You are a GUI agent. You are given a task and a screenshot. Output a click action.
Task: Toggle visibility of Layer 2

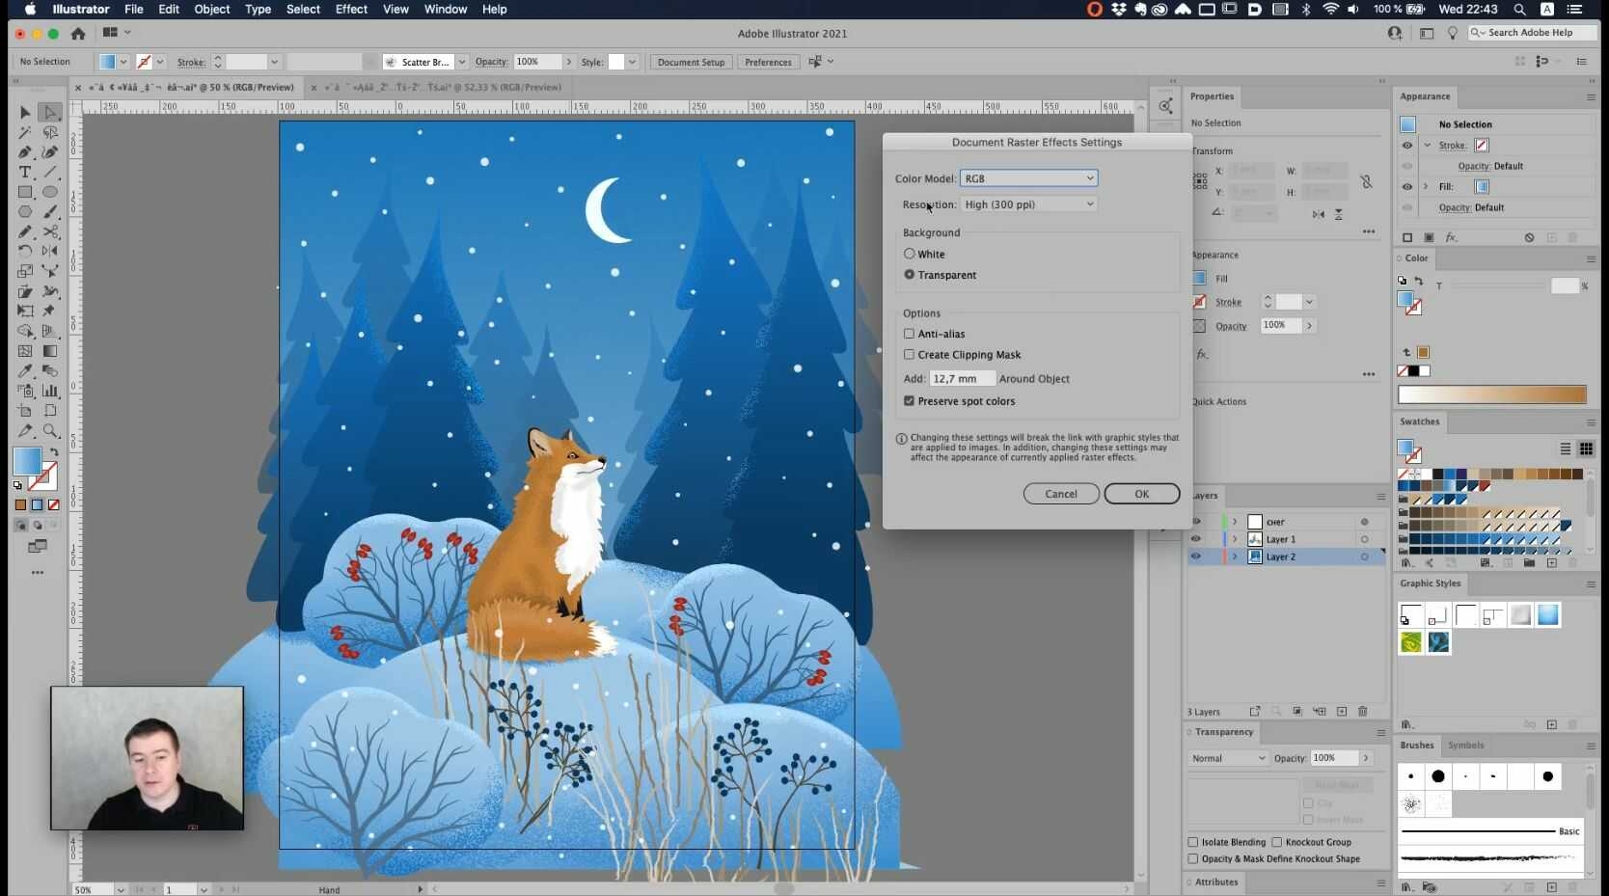click(1196, 557)
